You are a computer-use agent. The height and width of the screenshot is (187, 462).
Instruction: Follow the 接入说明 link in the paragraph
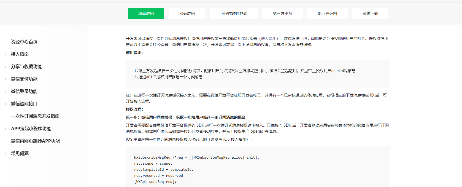tap(268, 39)
